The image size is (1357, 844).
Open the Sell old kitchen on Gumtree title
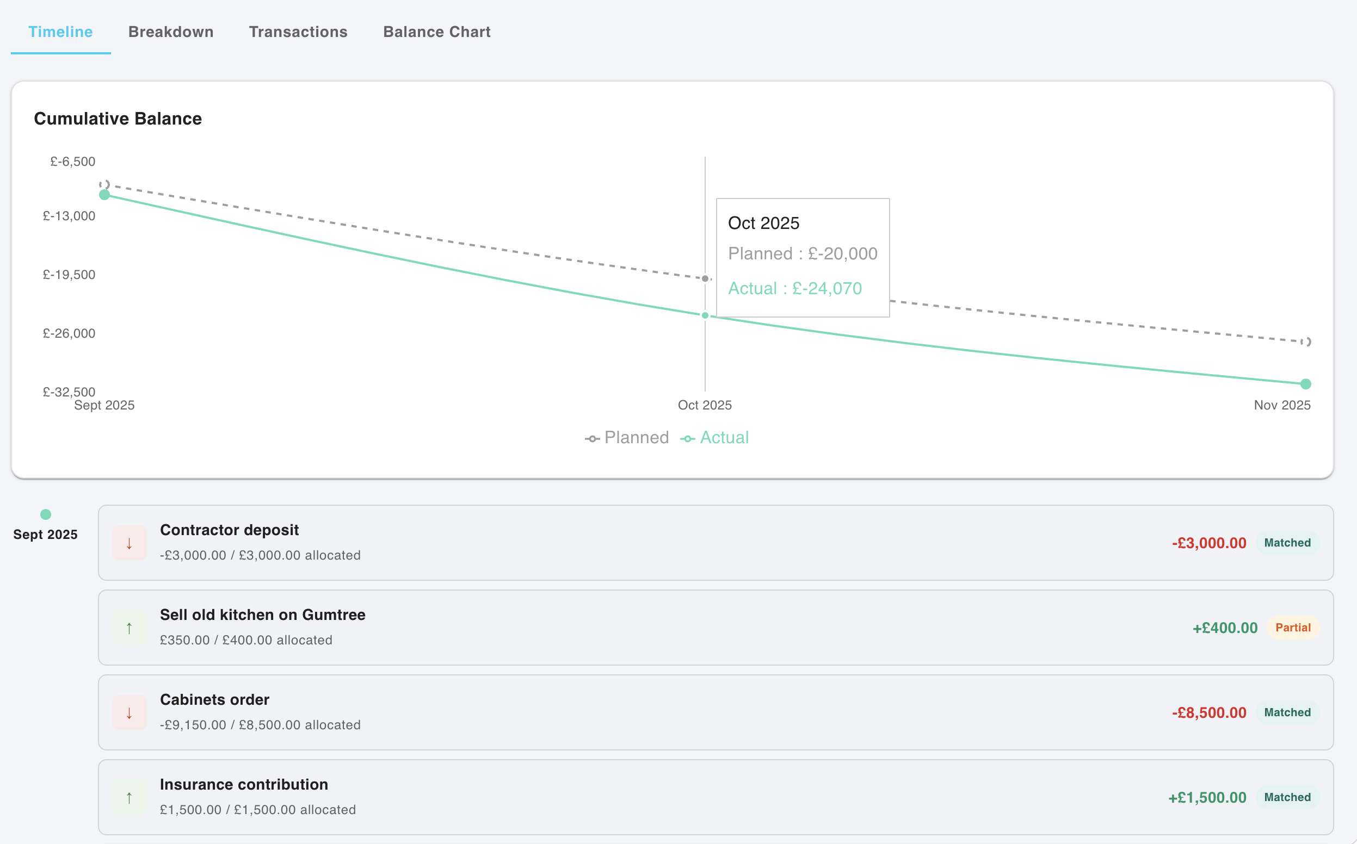pos(262,615)
